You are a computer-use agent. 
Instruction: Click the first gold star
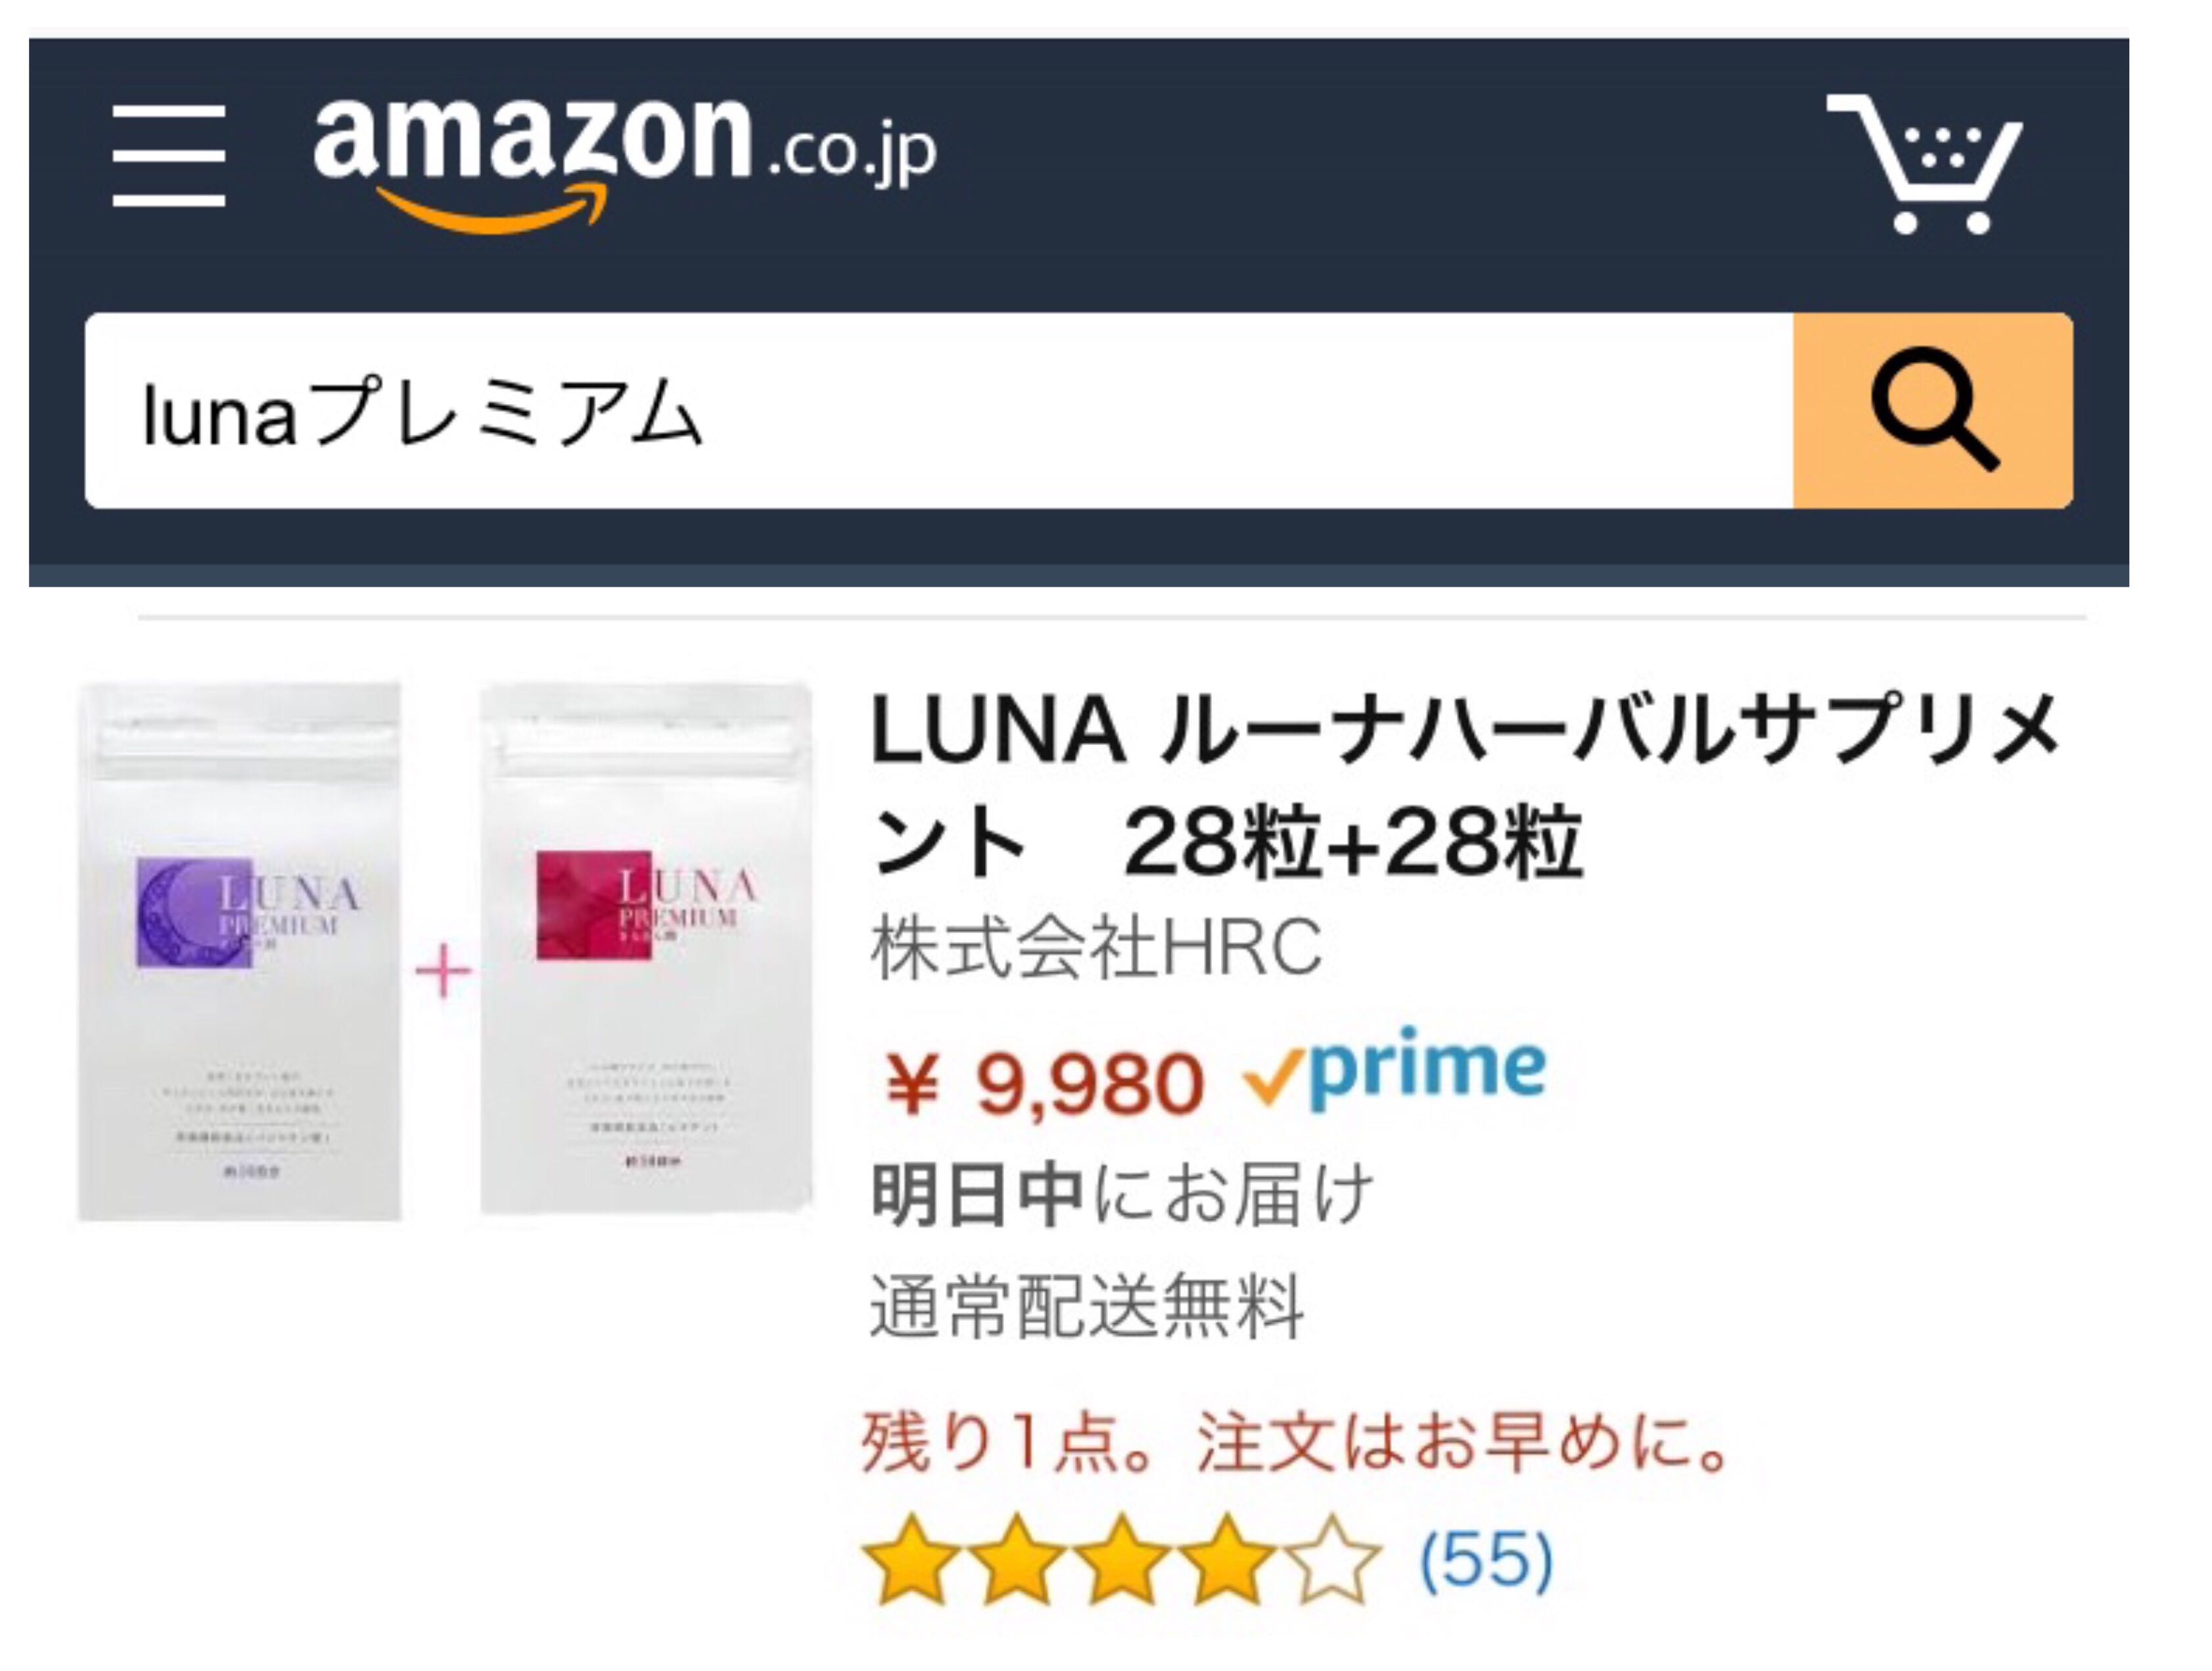click(x=913, y=1560)
